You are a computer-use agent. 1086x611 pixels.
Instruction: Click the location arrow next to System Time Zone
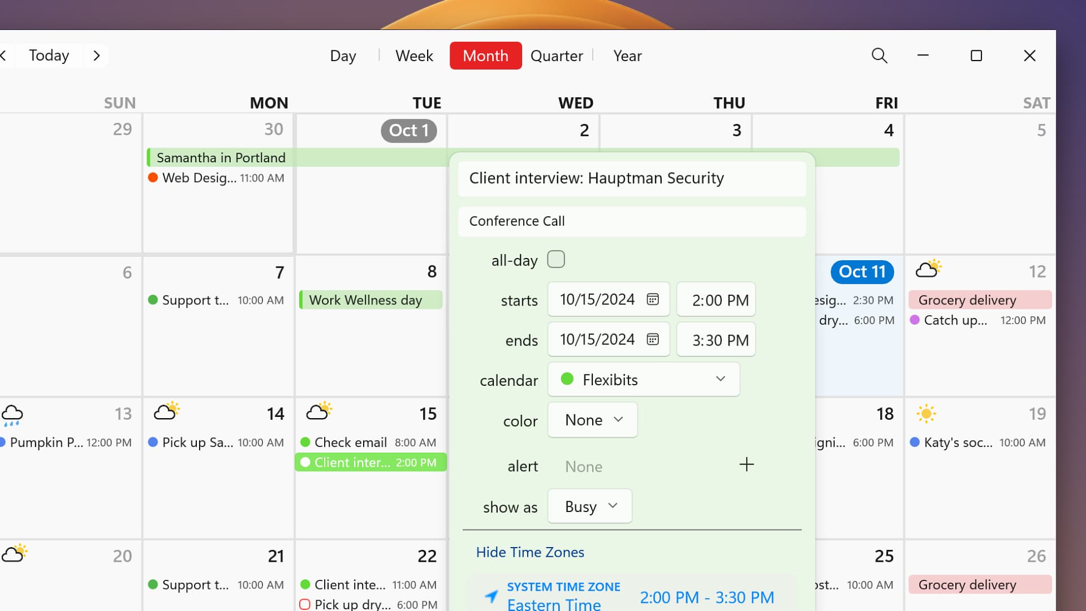coord(491,595)
